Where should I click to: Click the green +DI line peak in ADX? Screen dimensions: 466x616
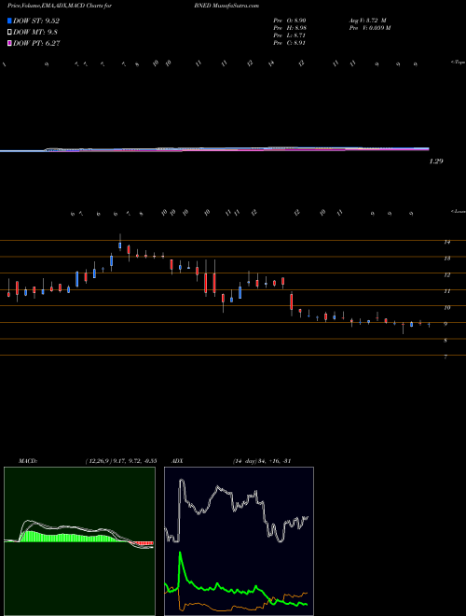[x=181, y=553]
